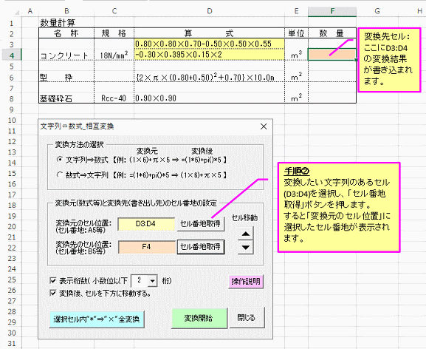426x349 pixels.
Task: Click the orange highlighted cell F4
Action: tap(332, 55)
